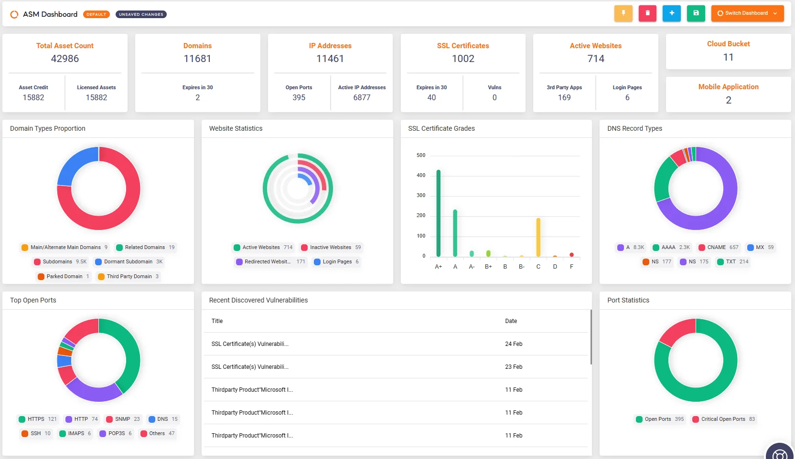Image resolution: width=795 pixels, height=459 pixels.
Task: Toggle Open Ports legend in Port Statistics
Action: coord(660,419)
